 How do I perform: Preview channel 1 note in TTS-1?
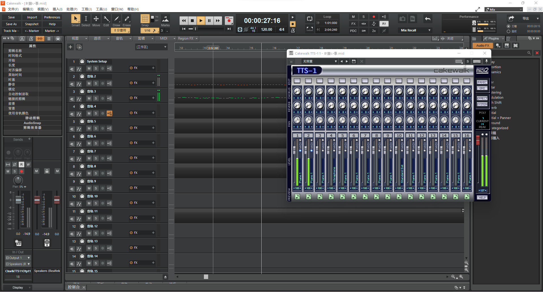coord(297,197)
